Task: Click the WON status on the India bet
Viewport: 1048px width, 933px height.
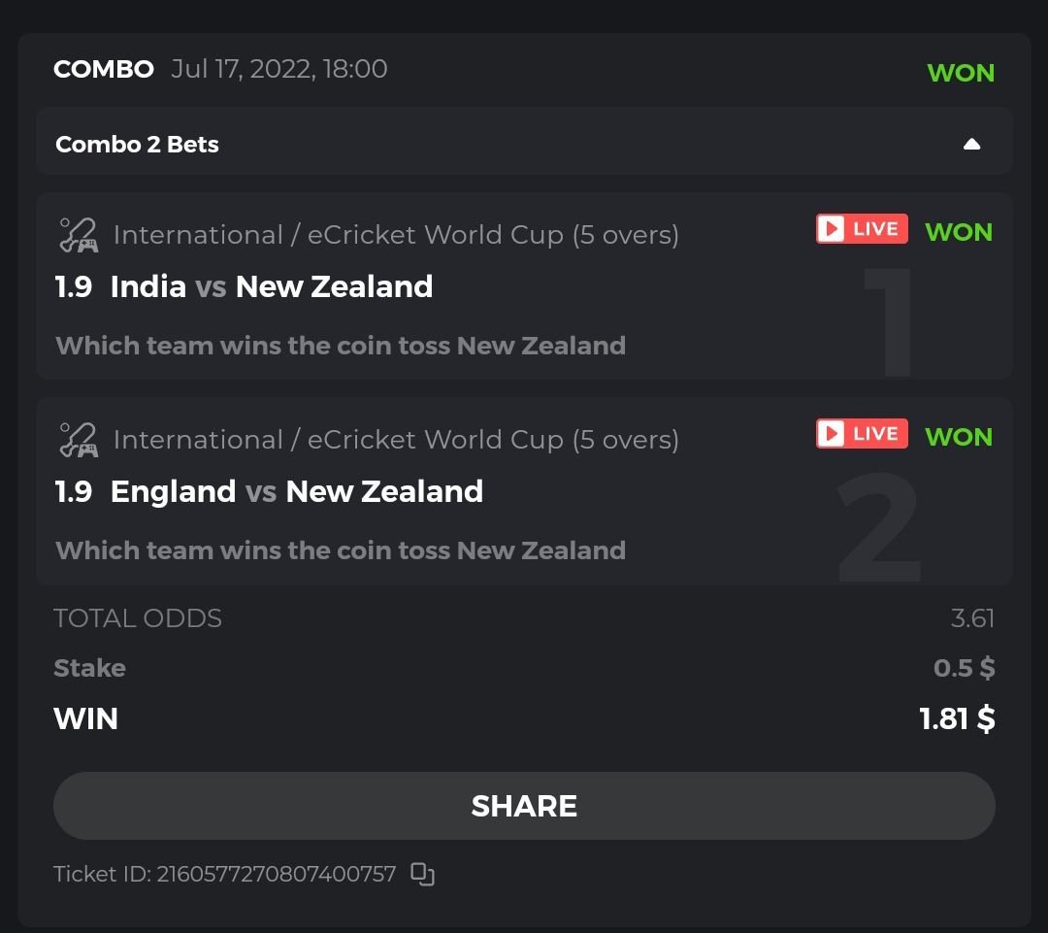Action: 959,232
